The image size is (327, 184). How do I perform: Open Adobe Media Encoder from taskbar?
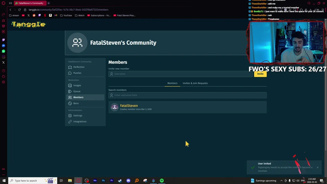pyautogui.click(x=95, y=181)
